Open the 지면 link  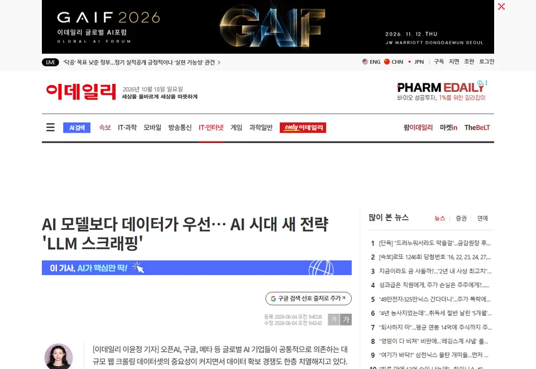coord(454,61)
